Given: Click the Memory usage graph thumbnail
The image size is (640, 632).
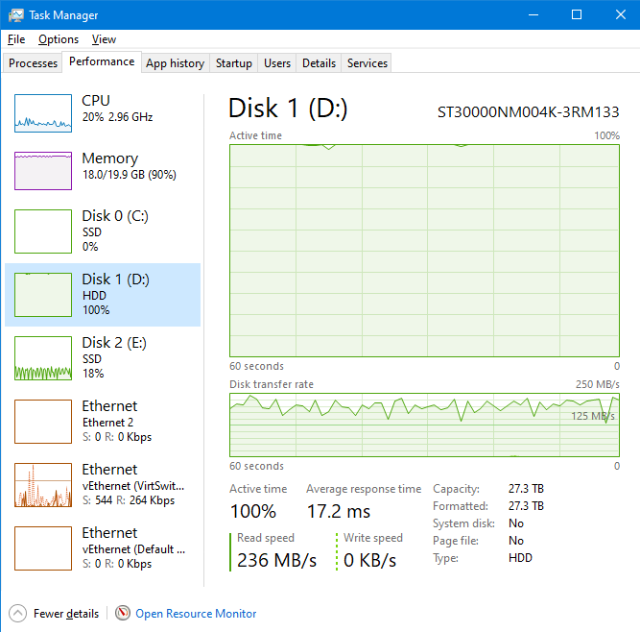Looking at the screenshot, I should pyautogui.click(x=43, y=171).
